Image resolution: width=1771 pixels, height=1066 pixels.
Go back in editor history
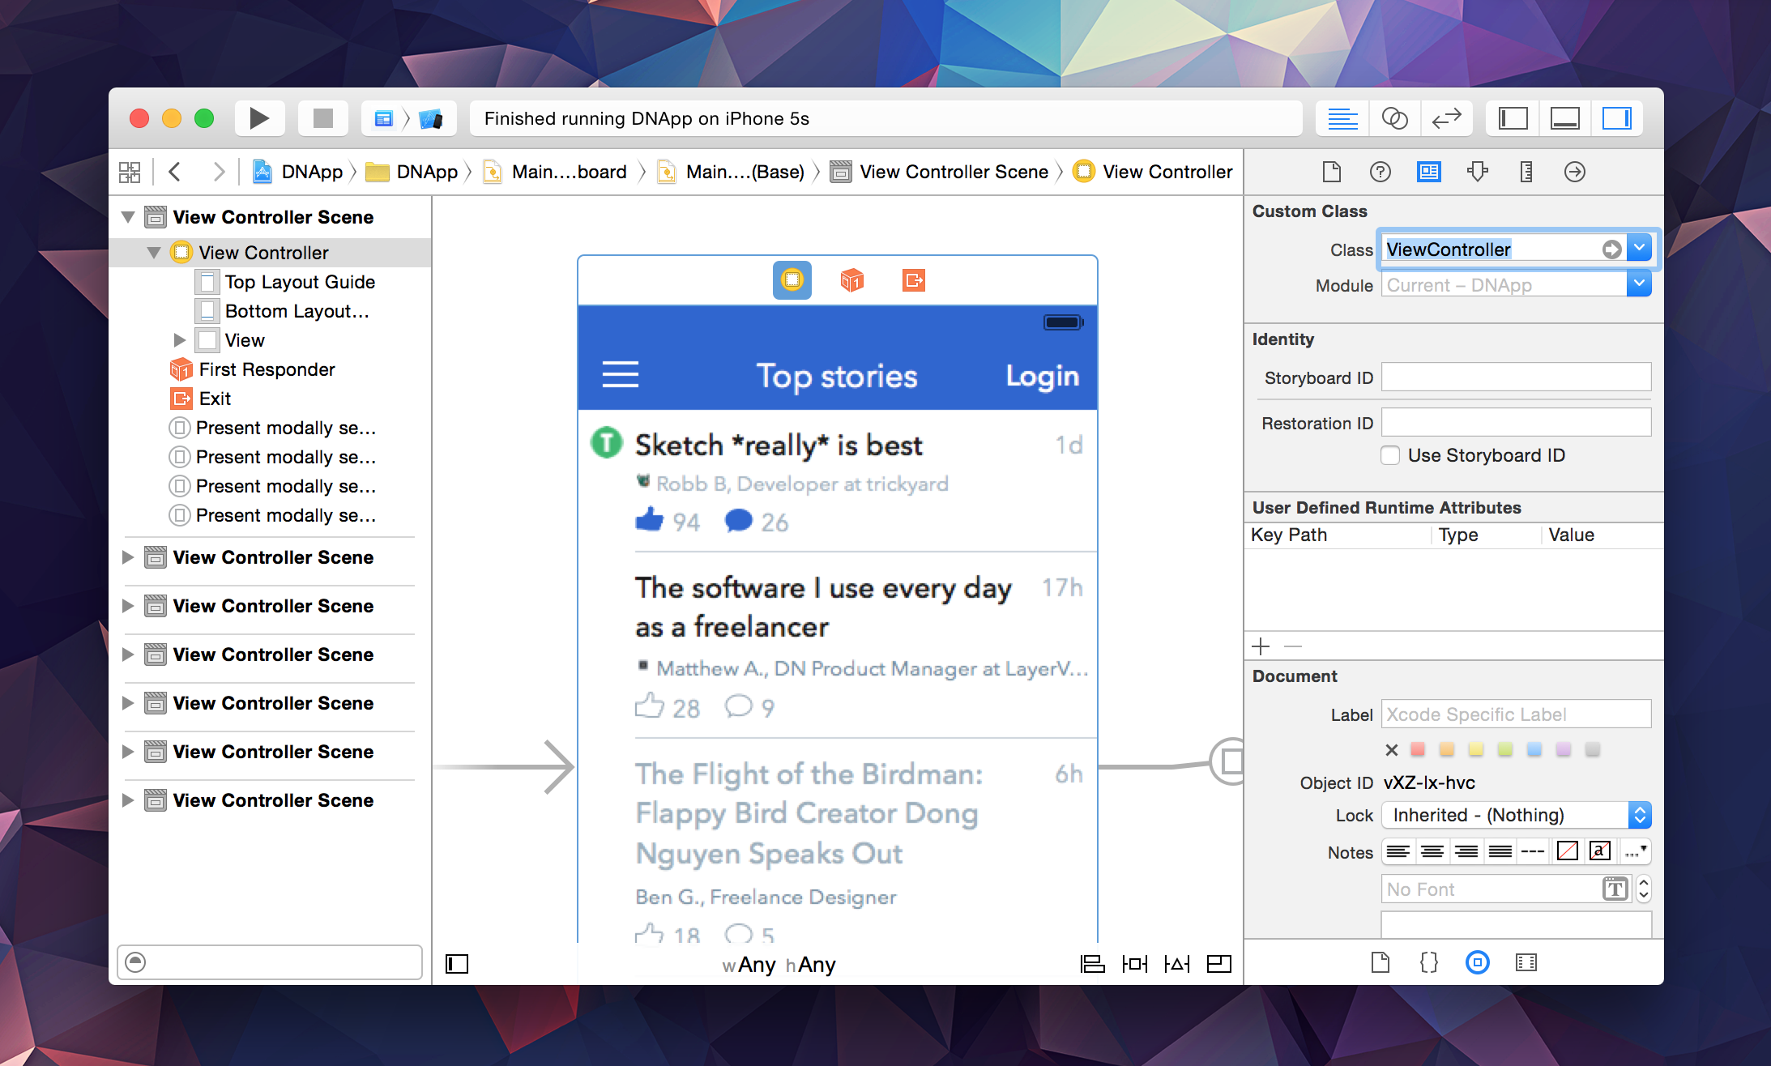(x=174, y=172)
